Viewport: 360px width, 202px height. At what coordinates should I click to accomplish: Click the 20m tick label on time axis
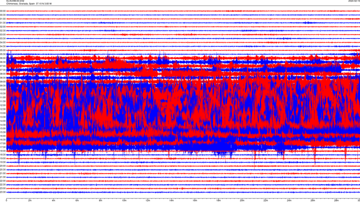(x=242, y=201)
